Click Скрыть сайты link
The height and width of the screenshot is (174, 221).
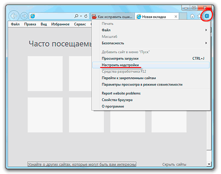pos(174,165)
